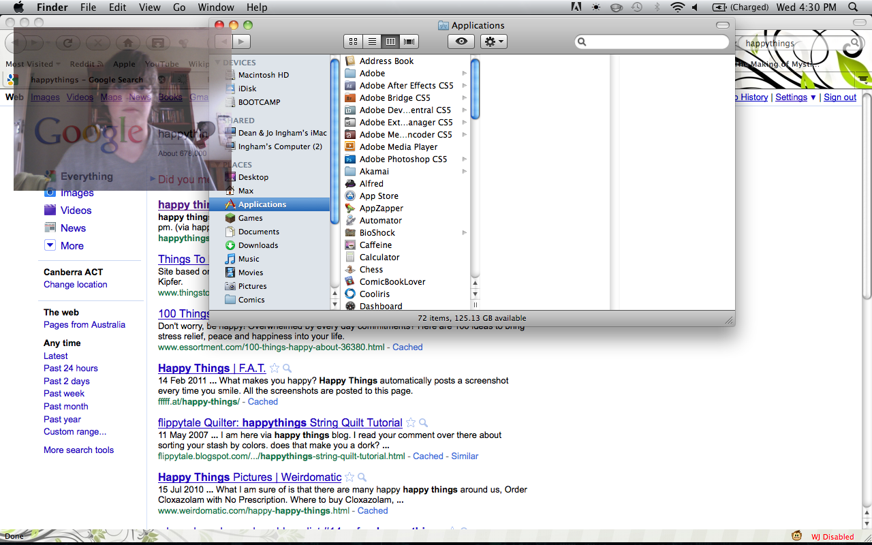Select the App Store application icon
This screenshot has height=545, width=872.
(350, 196)
